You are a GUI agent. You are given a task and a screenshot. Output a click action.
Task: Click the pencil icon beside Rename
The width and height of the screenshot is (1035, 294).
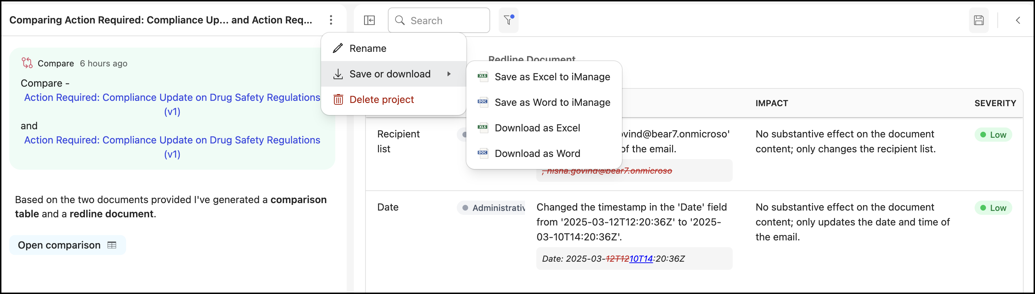(338, 48)
